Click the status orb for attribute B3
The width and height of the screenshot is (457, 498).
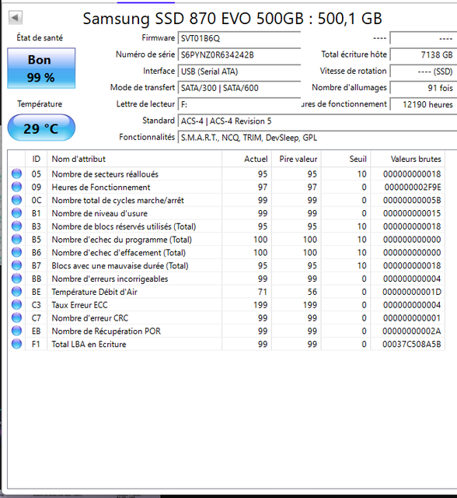(x=16, y=226)
